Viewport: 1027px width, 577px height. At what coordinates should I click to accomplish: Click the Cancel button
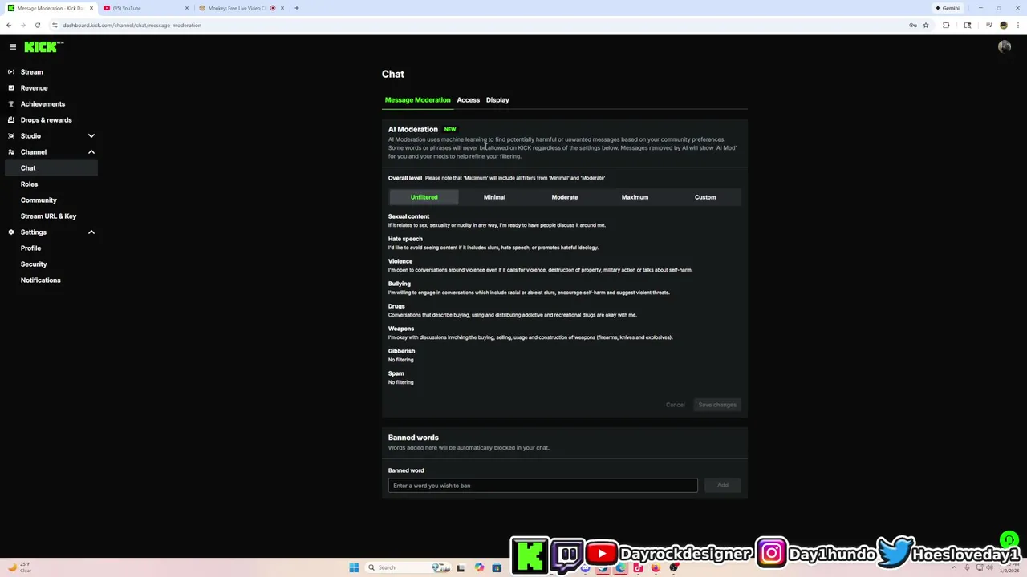point(676,405)
